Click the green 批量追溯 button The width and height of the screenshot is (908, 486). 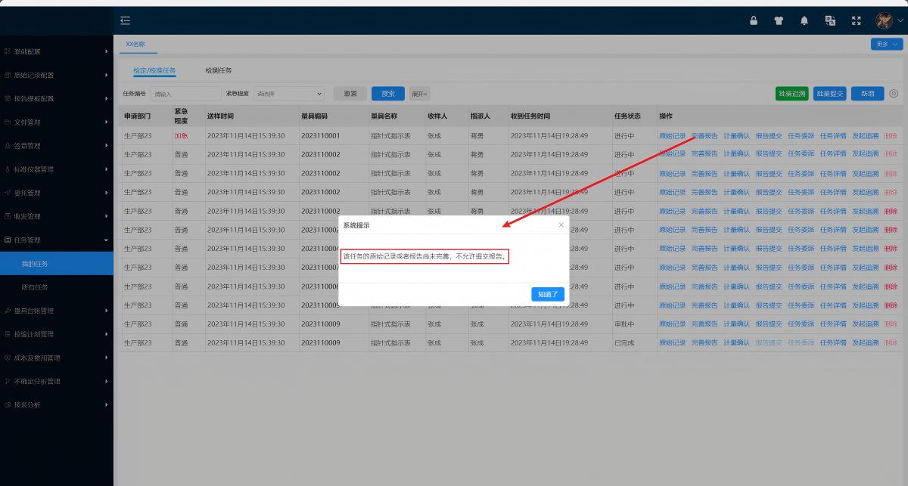coord(791,94)
